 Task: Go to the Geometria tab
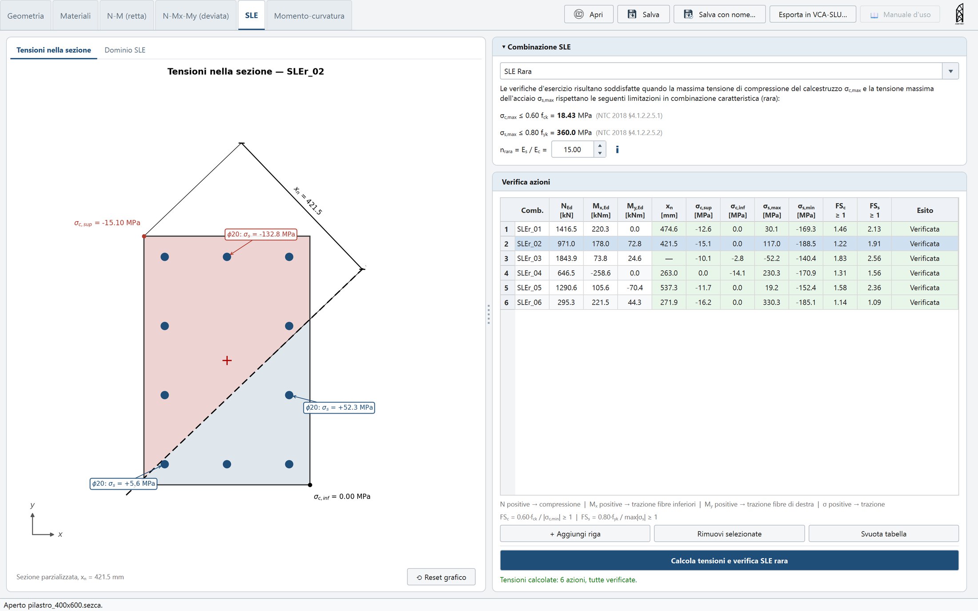point(25,16)
